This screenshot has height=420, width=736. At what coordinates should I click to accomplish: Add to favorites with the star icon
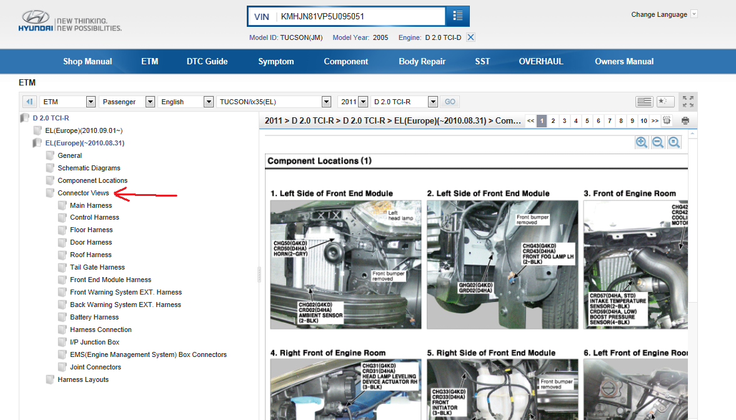tap(665, 101)
